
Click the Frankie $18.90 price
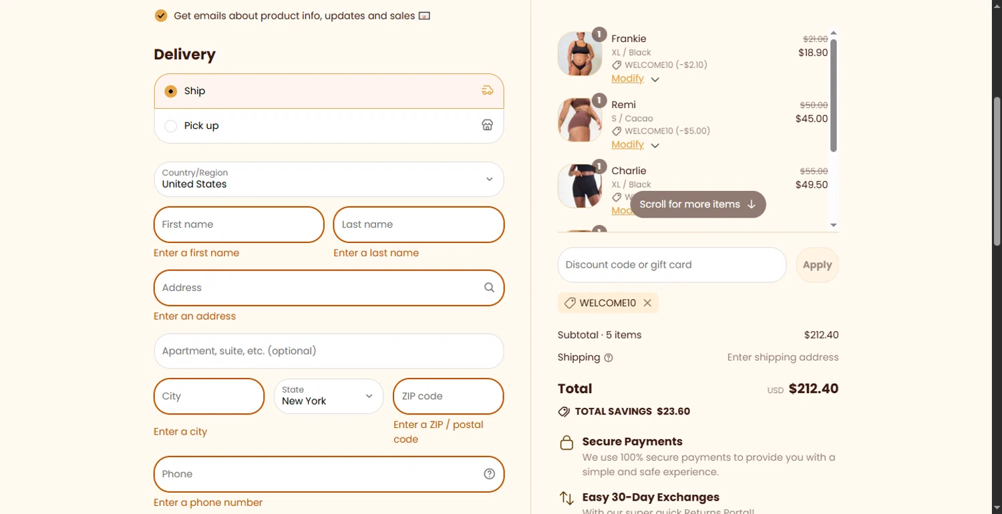[x=813, y=53]
